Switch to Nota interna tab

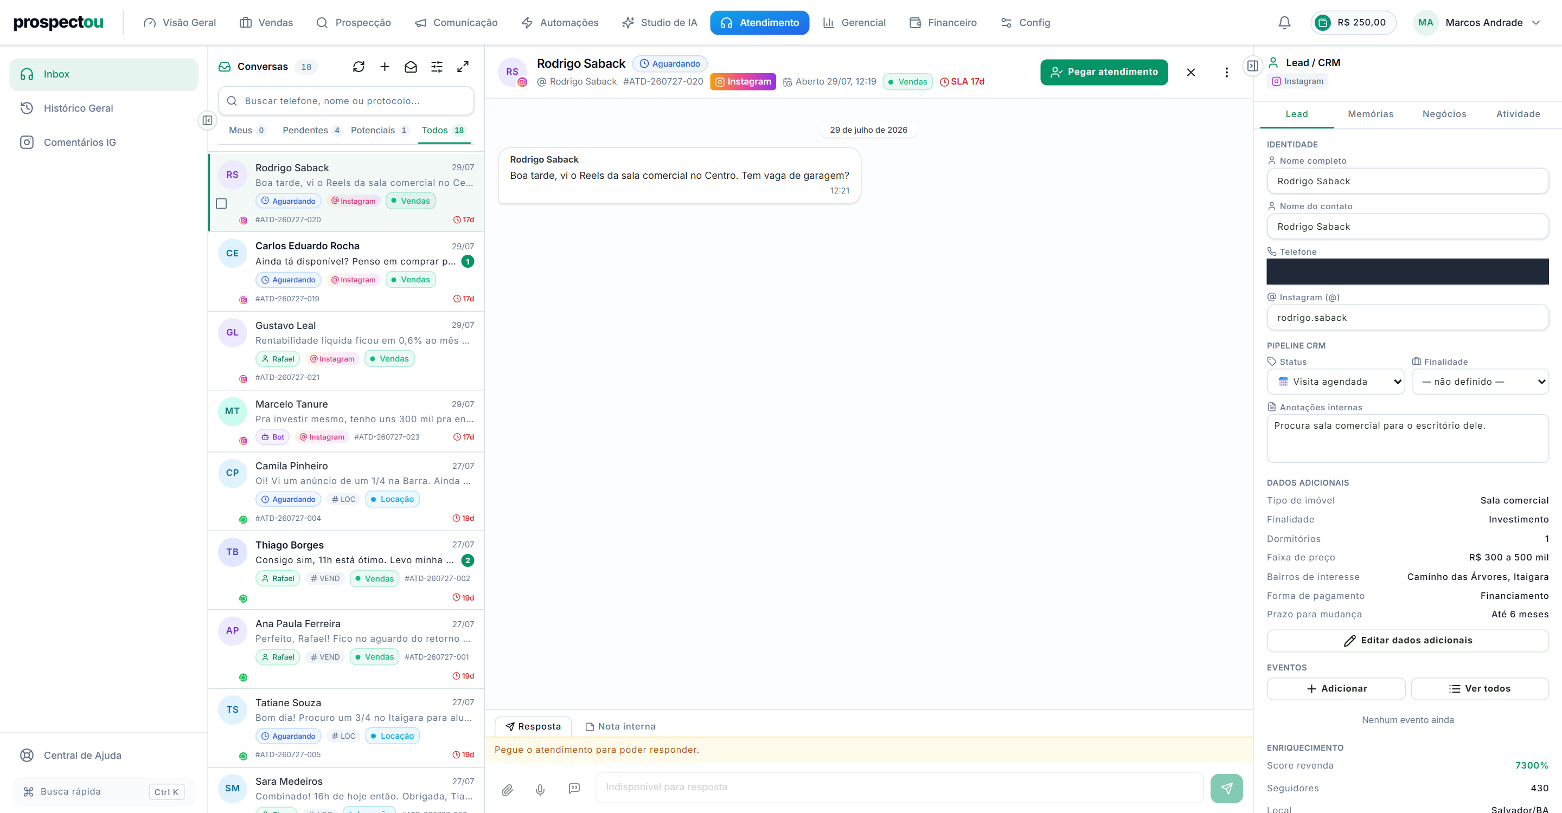coord(620,726)
